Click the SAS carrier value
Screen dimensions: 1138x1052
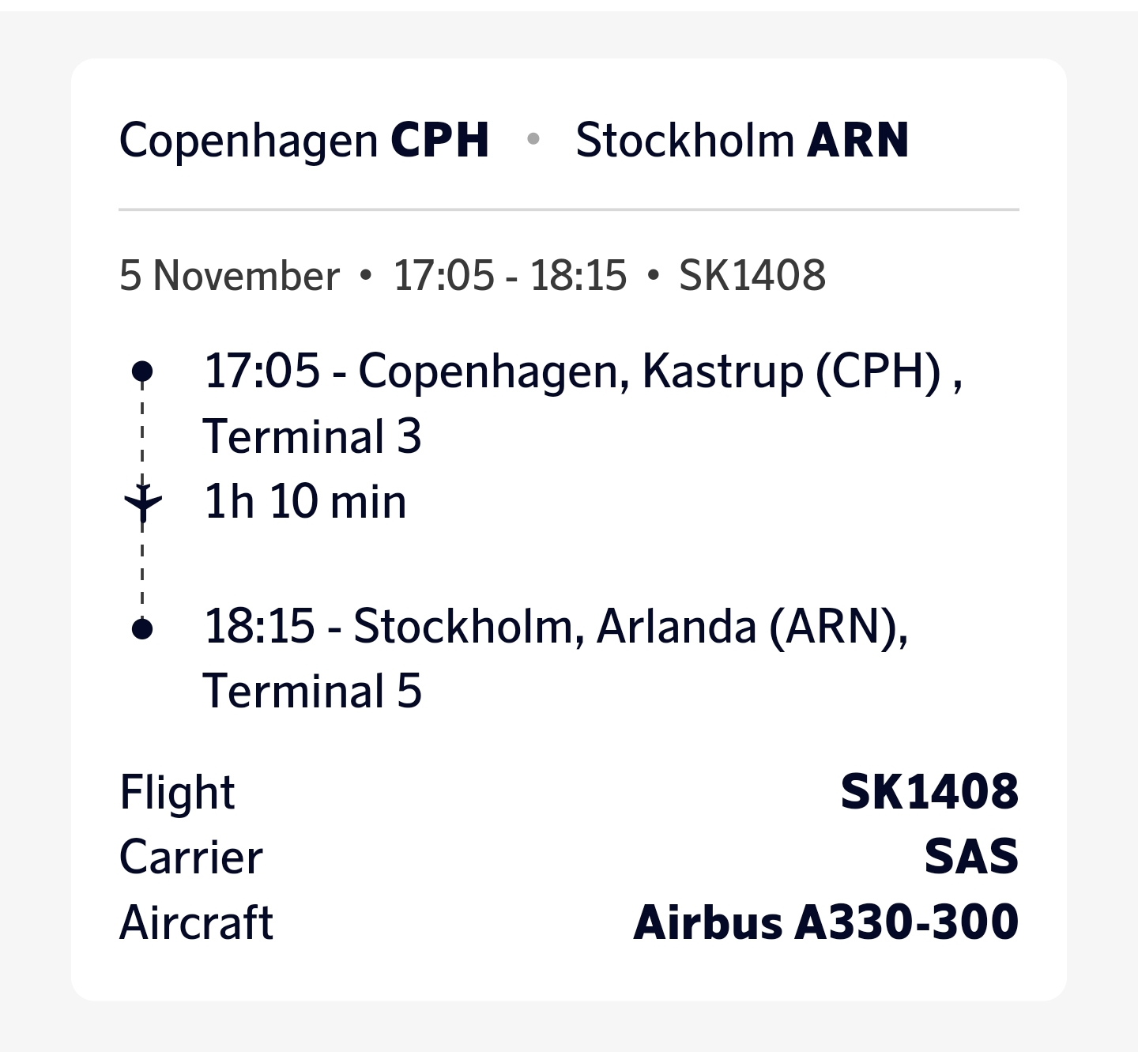pyautogui.click(x=971, y=858)
